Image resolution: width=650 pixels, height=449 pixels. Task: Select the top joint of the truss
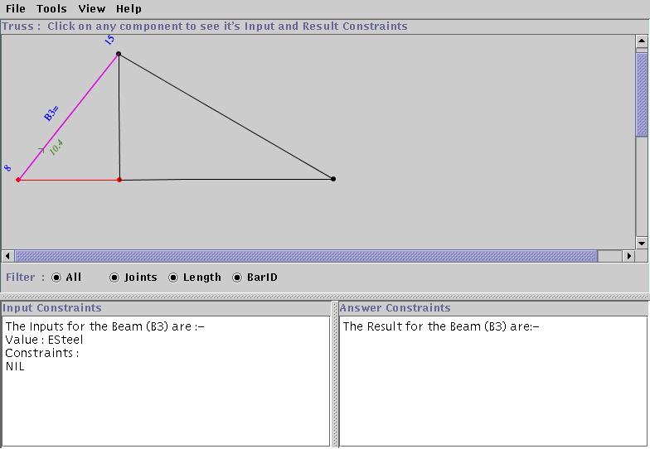(x=119, y=54)
